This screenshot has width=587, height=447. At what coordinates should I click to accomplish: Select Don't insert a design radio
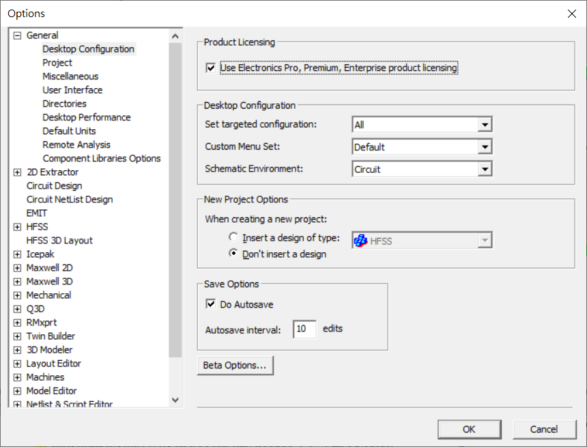click(233, 254)
